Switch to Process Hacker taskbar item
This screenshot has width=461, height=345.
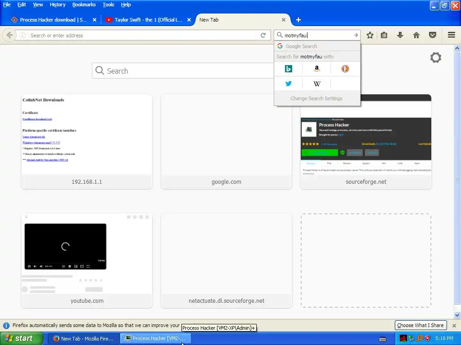(155, 339)
